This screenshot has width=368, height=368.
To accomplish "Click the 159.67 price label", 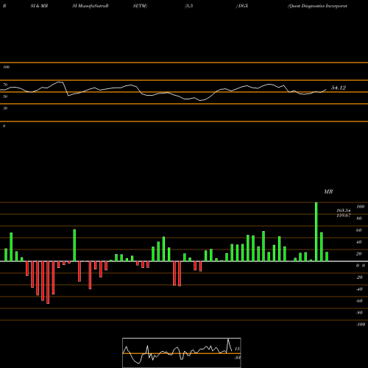I will [343, 216].
